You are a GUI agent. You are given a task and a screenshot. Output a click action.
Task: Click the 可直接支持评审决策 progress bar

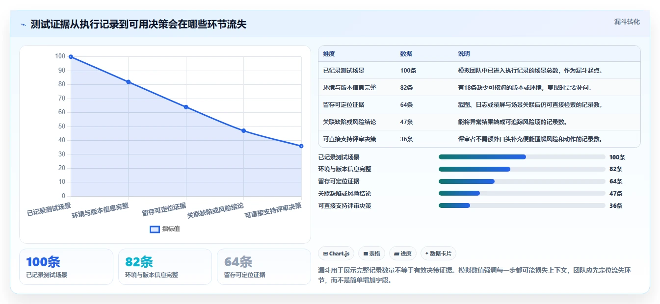[x=522, y=206]
